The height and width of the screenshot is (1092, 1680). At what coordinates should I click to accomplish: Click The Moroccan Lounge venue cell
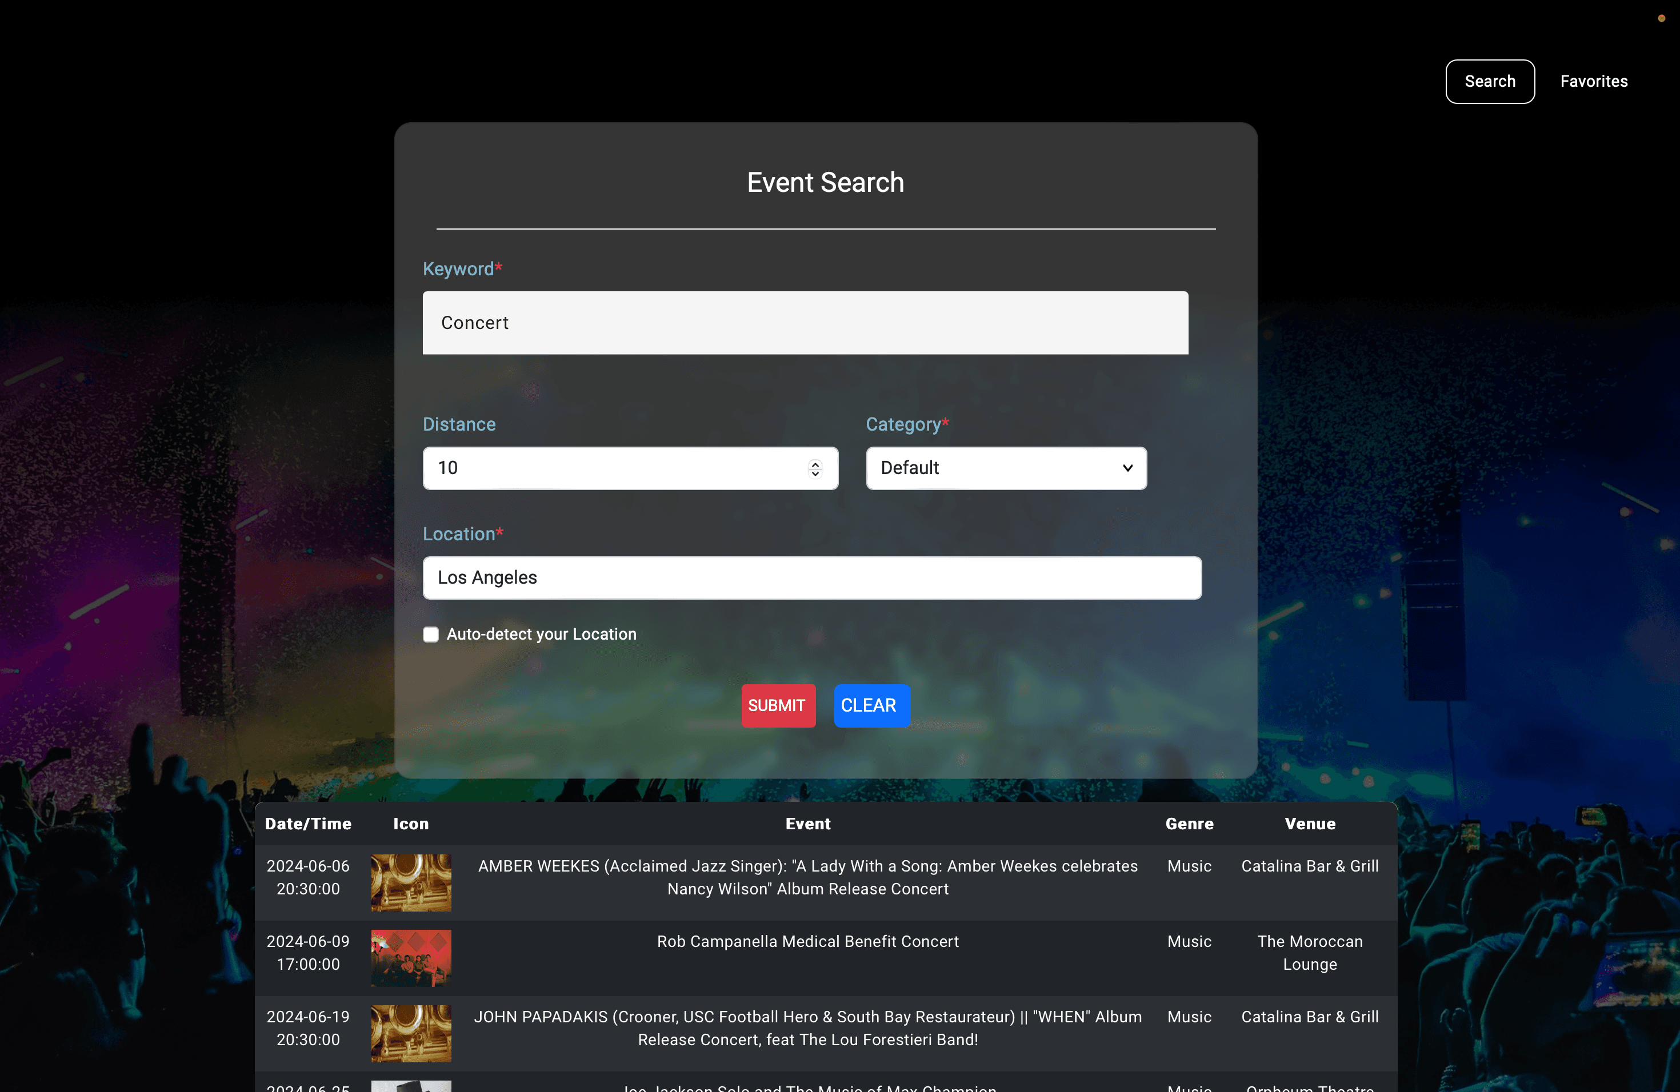click(x=1310, y=953)
